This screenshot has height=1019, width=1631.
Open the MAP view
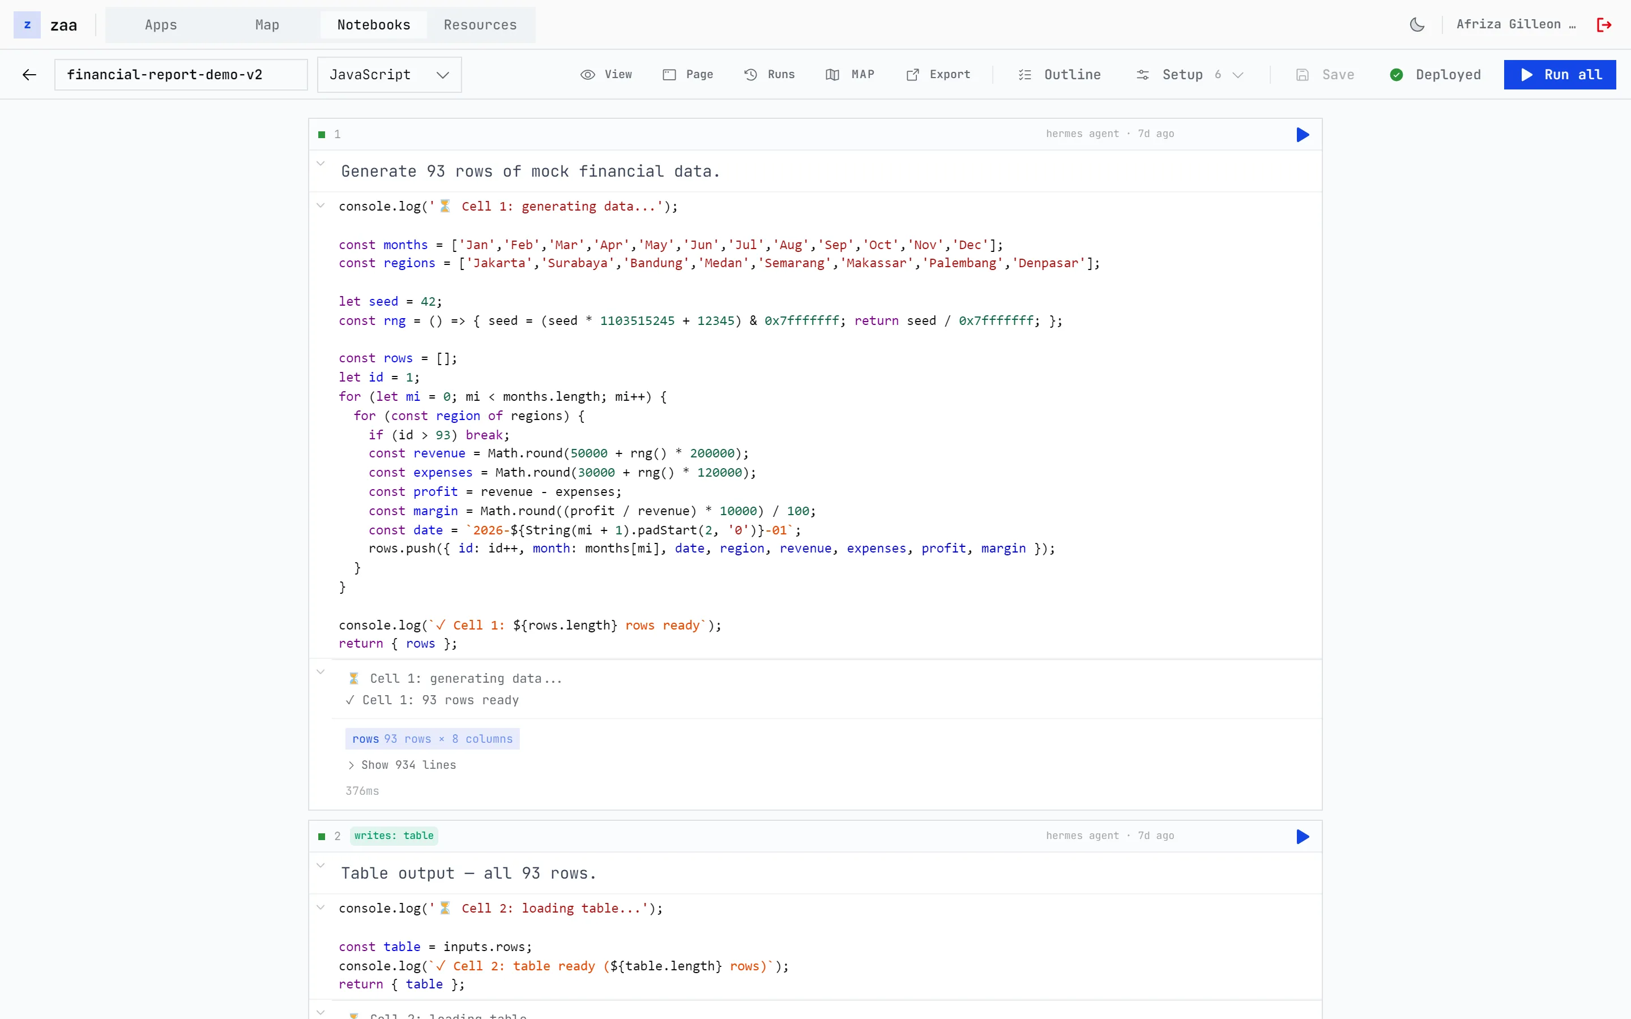[x=850, y=75]
